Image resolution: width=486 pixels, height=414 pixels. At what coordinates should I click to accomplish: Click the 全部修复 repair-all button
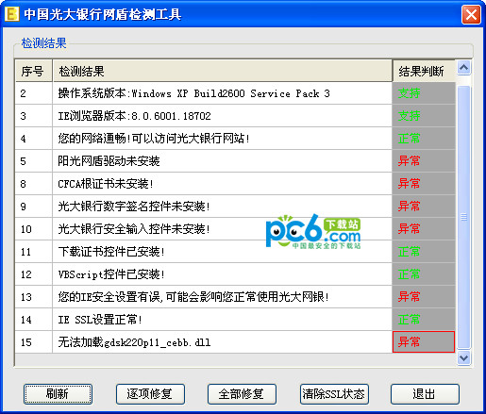242,394
